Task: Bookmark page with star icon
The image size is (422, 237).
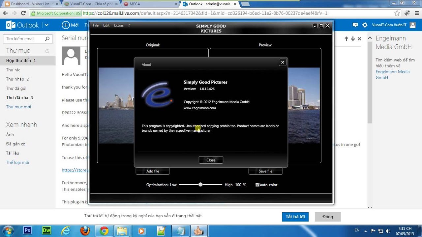Action: (397, 13)
